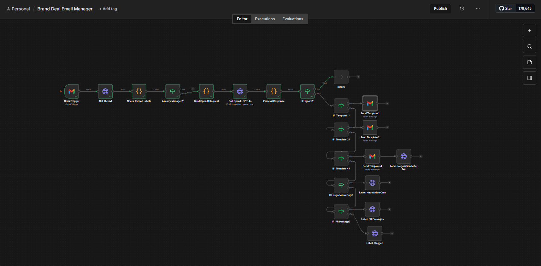Click the Get Thread node
The width and height of the screenshot is (541, 266).
(105, 92)
